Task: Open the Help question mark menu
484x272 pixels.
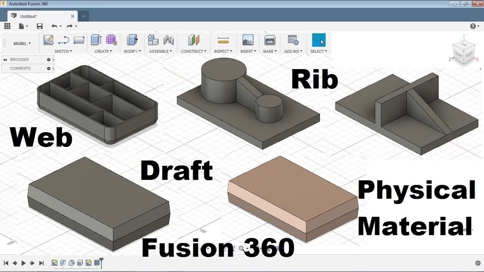Action: tap(473, 26)
